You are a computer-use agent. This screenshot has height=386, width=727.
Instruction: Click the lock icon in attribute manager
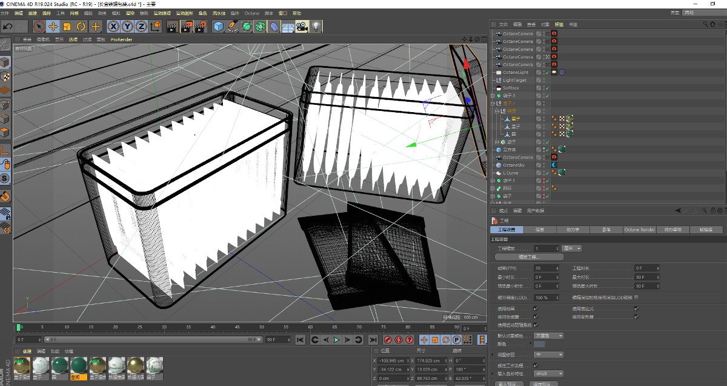(712, 211)
